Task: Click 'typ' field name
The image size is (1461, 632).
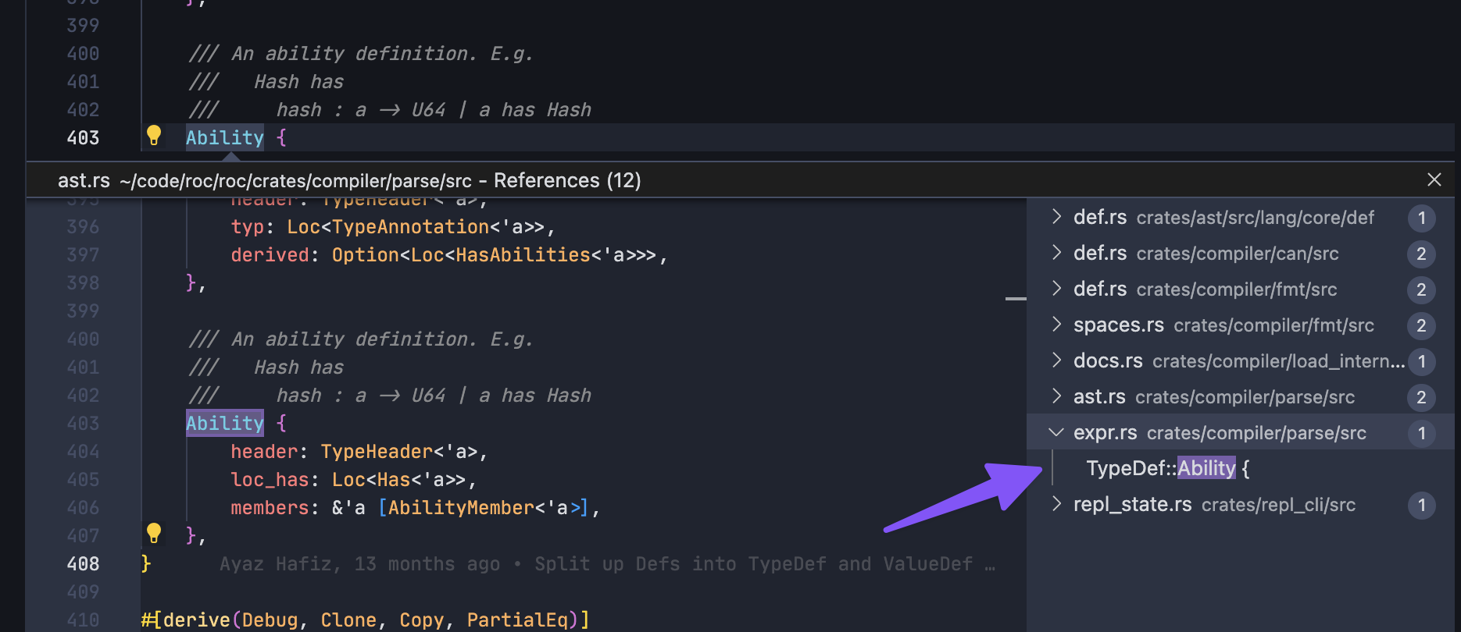Action: 248,226
